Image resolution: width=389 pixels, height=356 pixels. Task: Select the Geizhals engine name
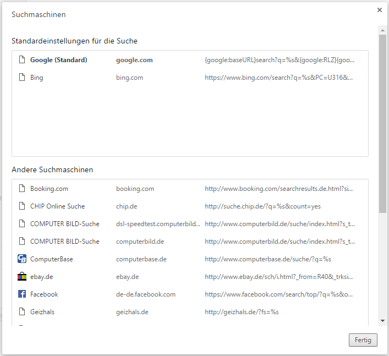(x=42, y=312)
